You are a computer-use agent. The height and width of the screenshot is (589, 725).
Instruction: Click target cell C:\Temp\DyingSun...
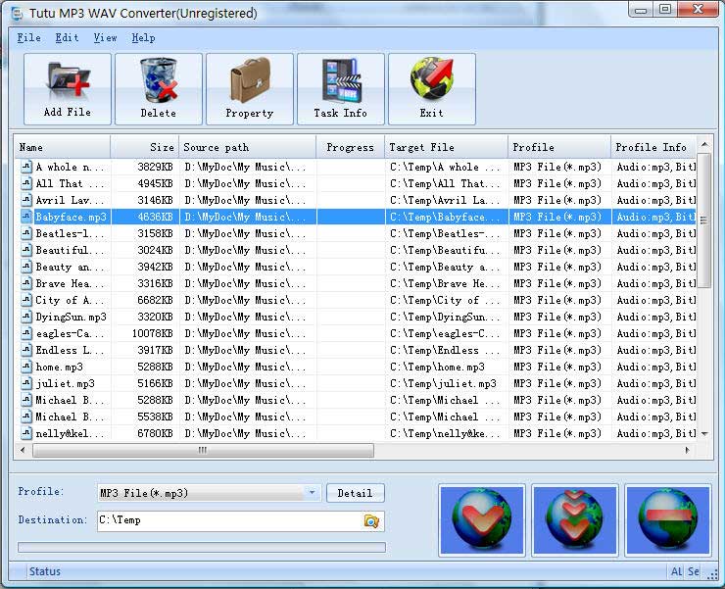click(x=446, y=317)
